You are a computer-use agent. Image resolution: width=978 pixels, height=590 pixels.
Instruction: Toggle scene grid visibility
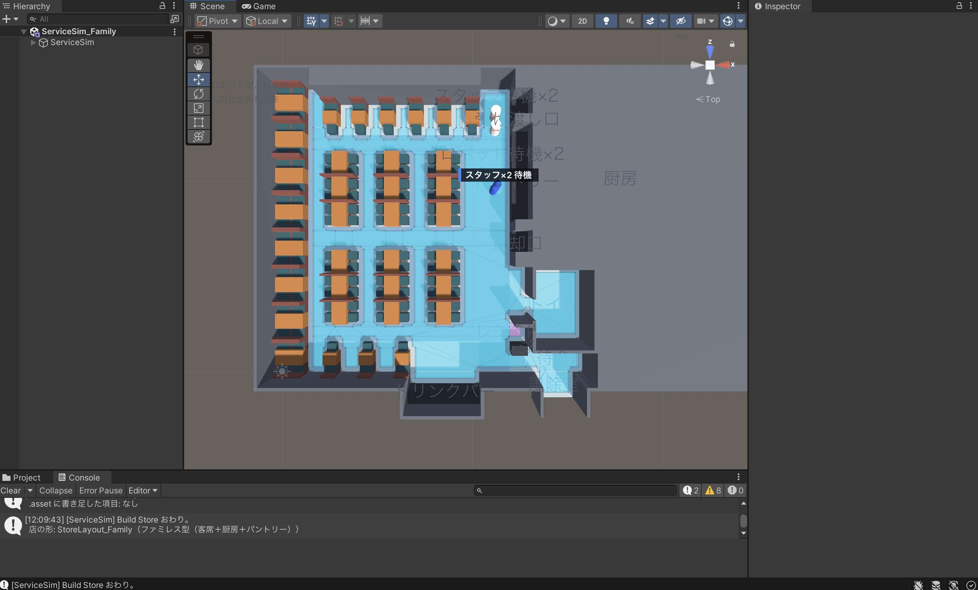pos(311,21)
